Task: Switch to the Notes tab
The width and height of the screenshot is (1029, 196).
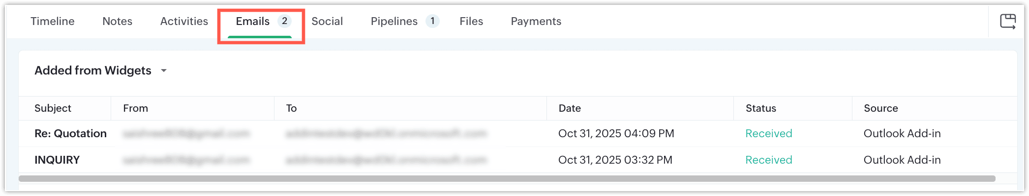Action: click(117, 22)
